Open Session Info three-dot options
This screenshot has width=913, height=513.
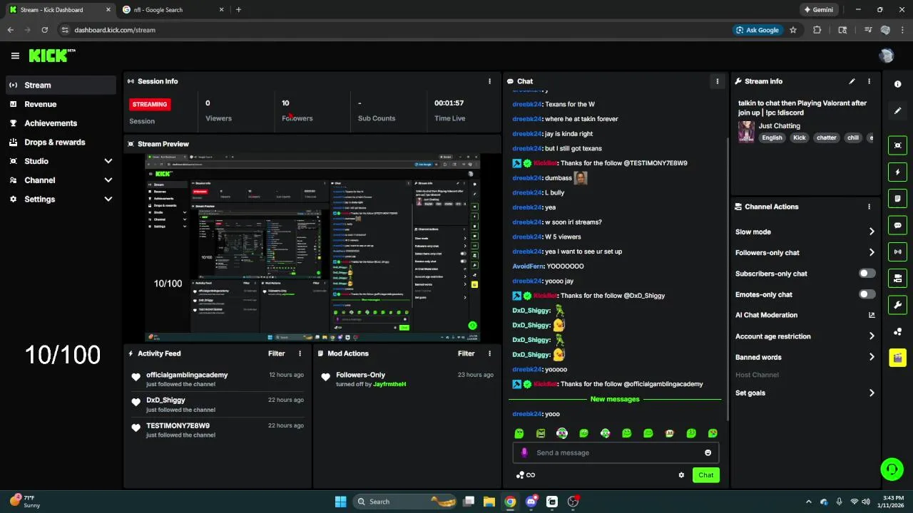489,81
